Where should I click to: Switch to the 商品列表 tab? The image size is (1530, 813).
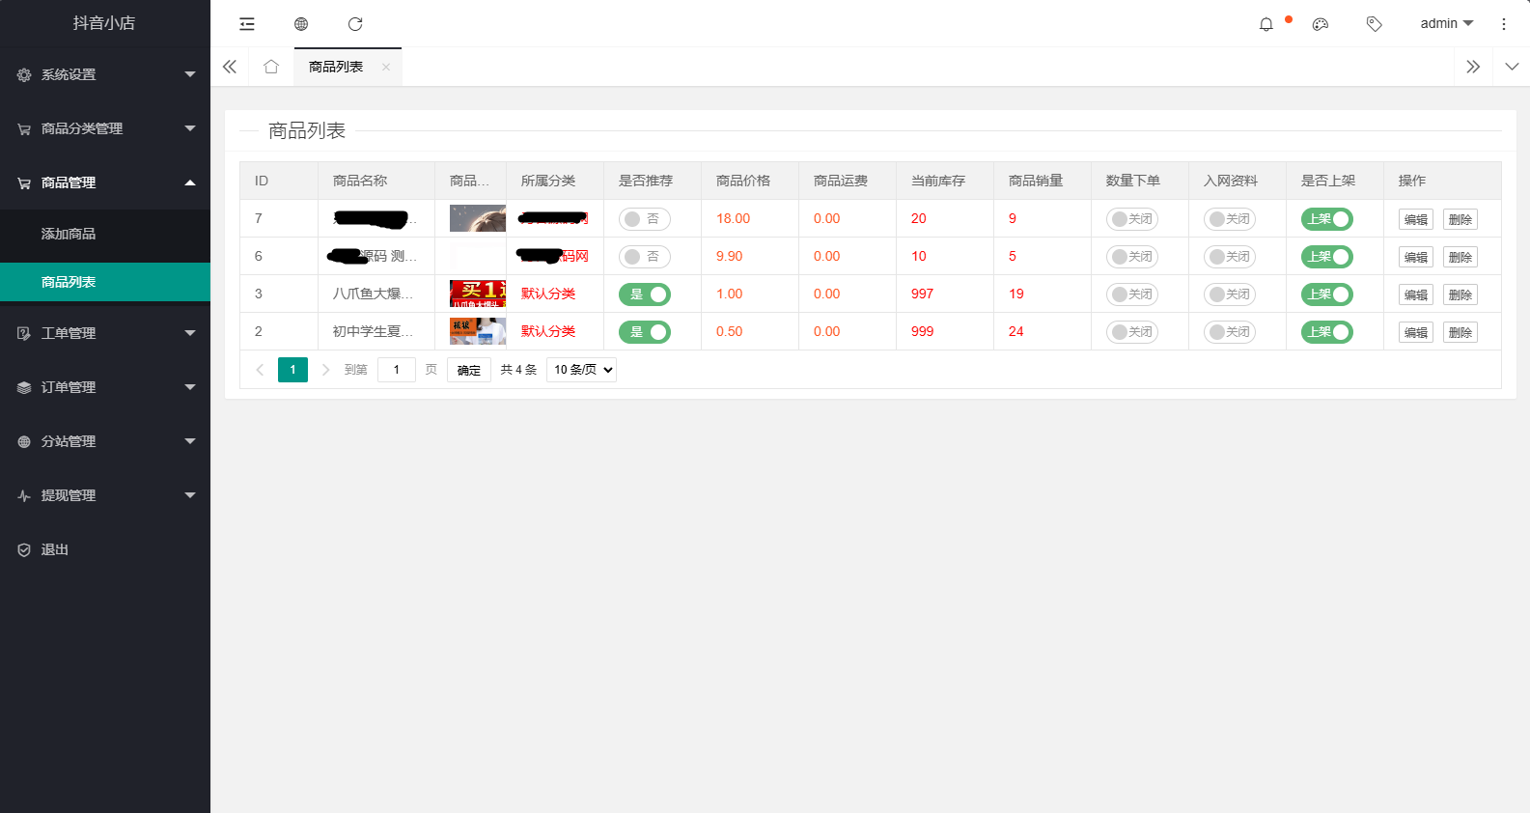click(336, 67)
